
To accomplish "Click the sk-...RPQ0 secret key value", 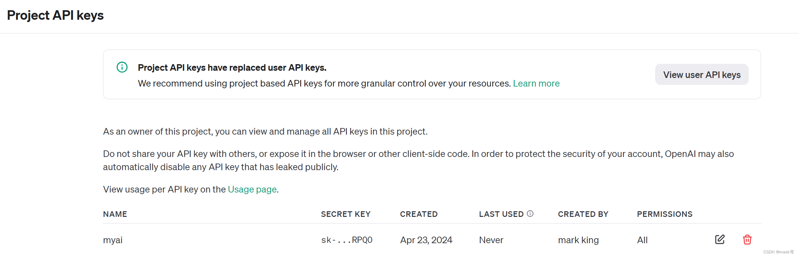I will point(347,240).
